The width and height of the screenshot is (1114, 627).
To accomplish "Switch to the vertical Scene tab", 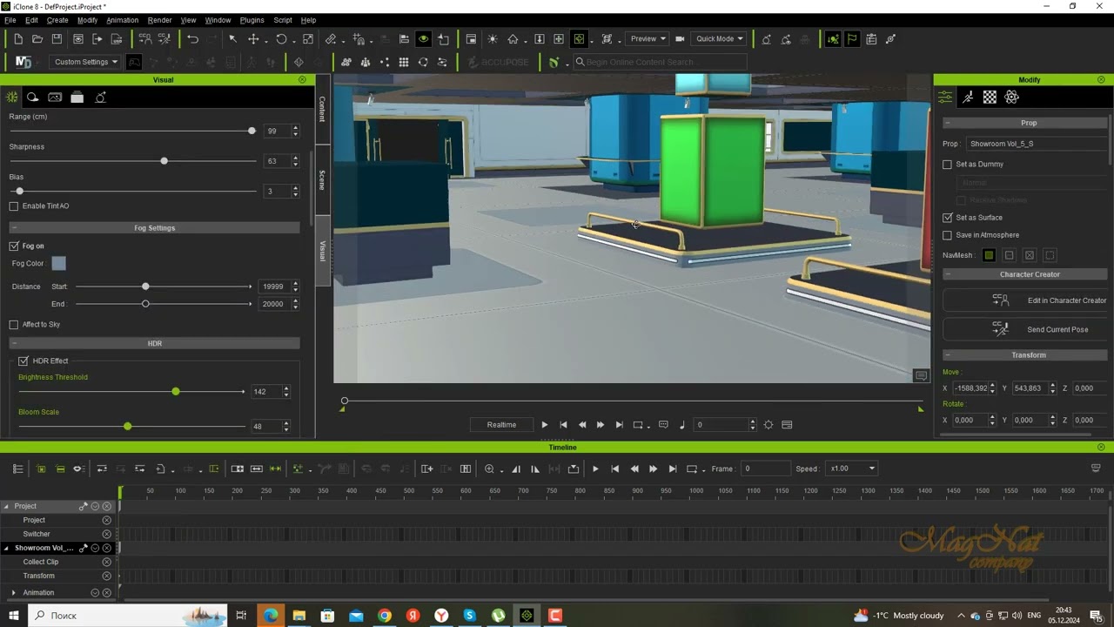I will coord(322,179).
